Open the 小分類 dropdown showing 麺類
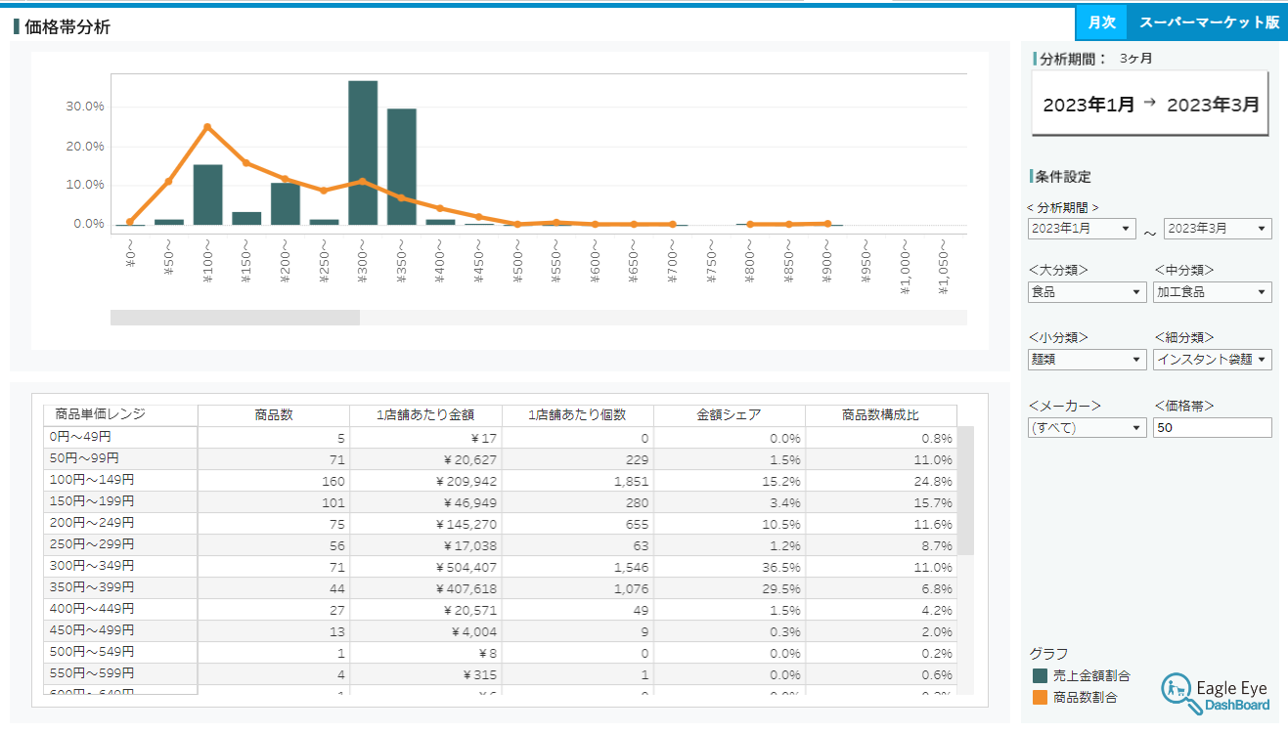1288x733 pixels. click(1087, 360)
